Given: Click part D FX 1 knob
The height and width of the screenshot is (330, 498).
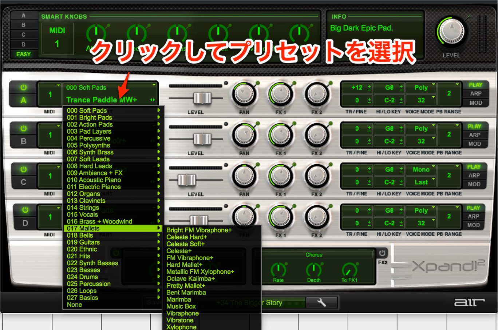Looking at the screenshot, I should click(280, 217).
